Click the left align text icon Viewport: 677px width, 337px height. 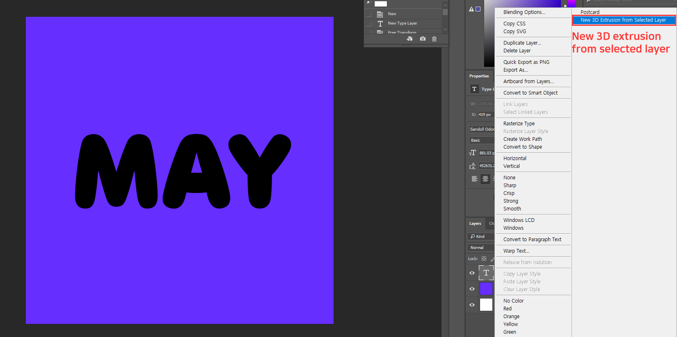[x=474, y=179]
